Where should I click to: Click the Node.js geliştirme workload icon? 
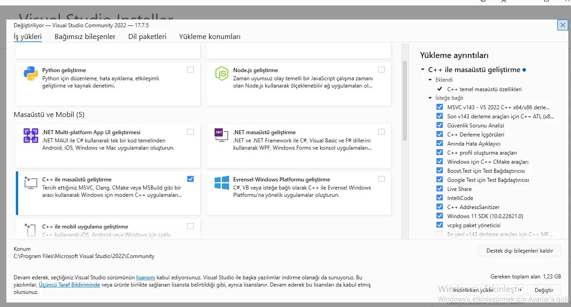tap(221, 73)
